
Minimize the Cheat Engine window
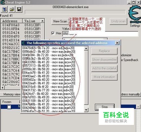coord(129,2)
